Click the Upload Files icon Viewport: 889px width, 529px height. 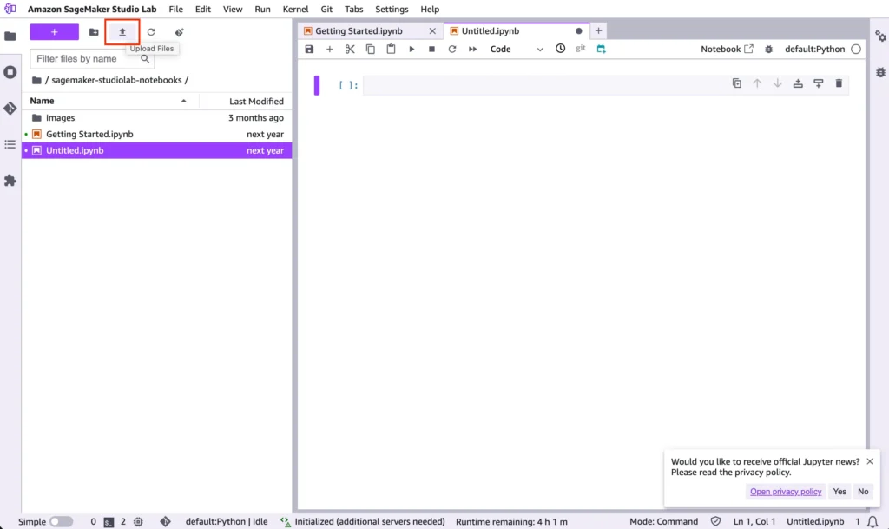coord(122,32)
